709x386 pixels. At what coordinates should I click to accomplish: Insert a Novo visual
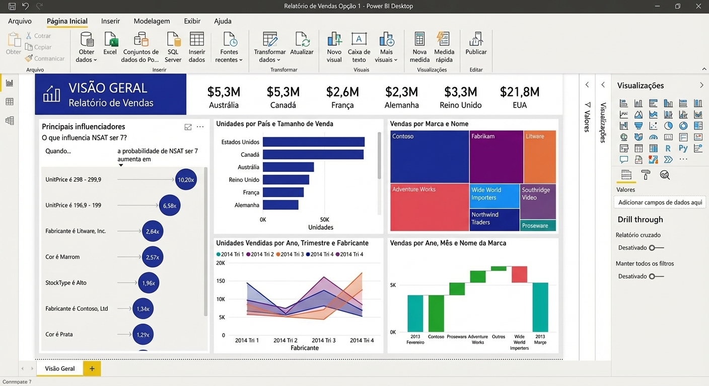click(334, 39)
